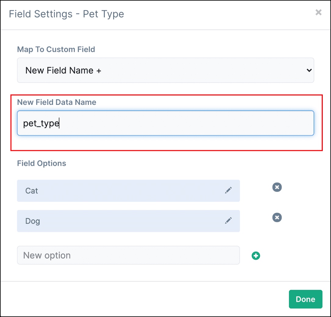Click the word 'Dog' in options
The image size is (331, 317).
33,221
